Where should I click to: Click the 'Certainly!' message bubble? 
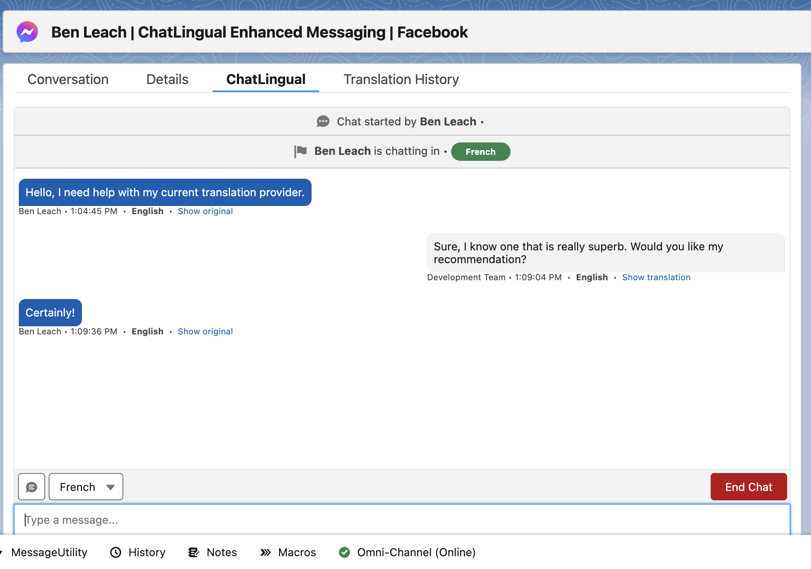50,313
